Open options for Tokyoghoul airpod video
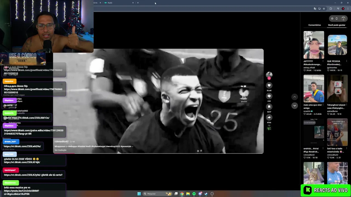351x197 pixels. [x=346, y=105]
